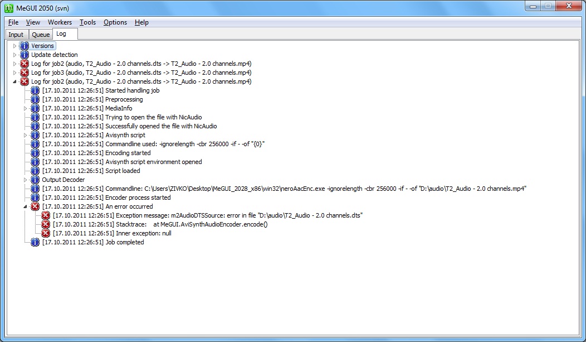
Task: Open the File menu
Action: [13, 22]
